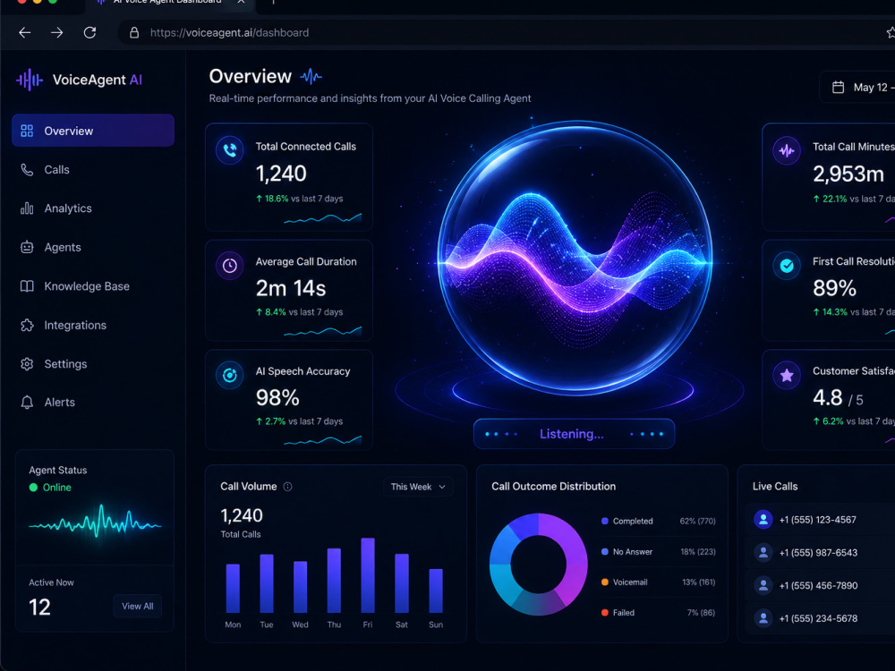Click the target icon on AI Speech Accuracy
Screen dimensions: 895x671
(230, 375)
